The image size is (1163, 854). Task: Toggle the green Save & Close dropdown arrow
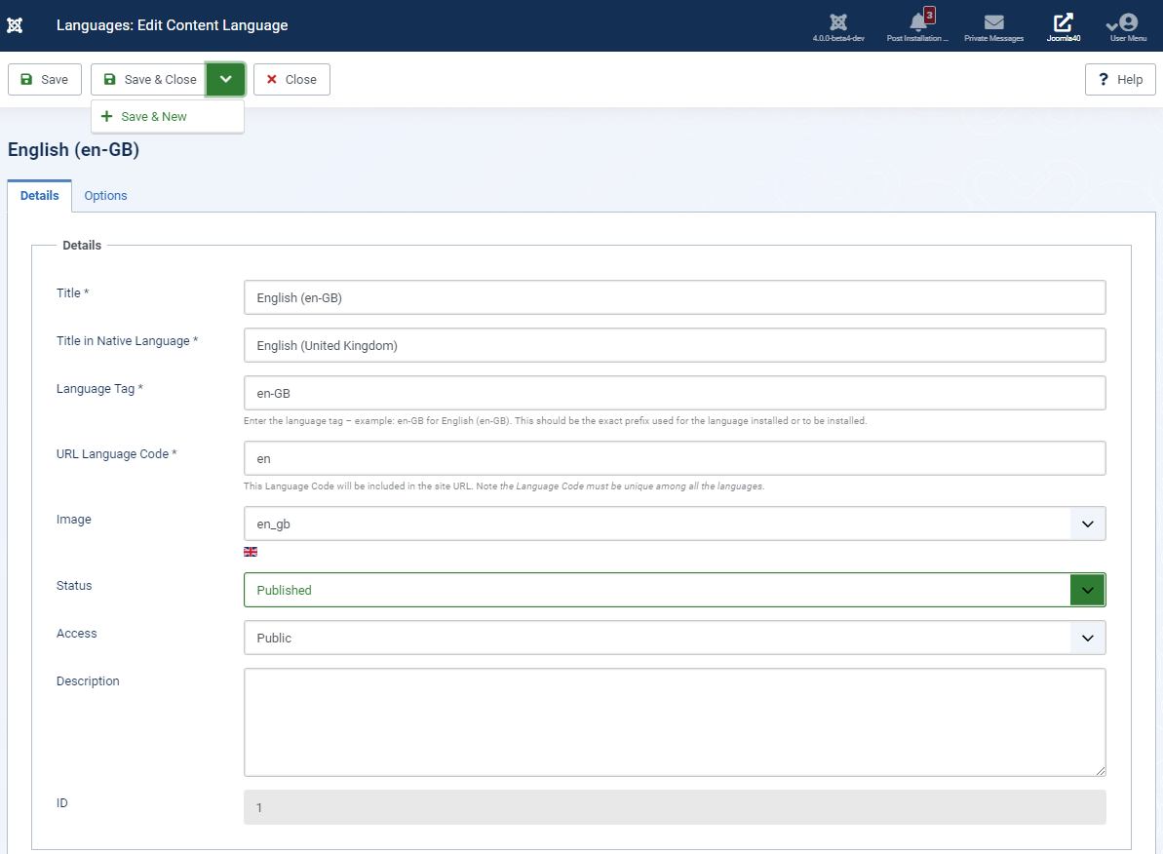tap(226, 80)
